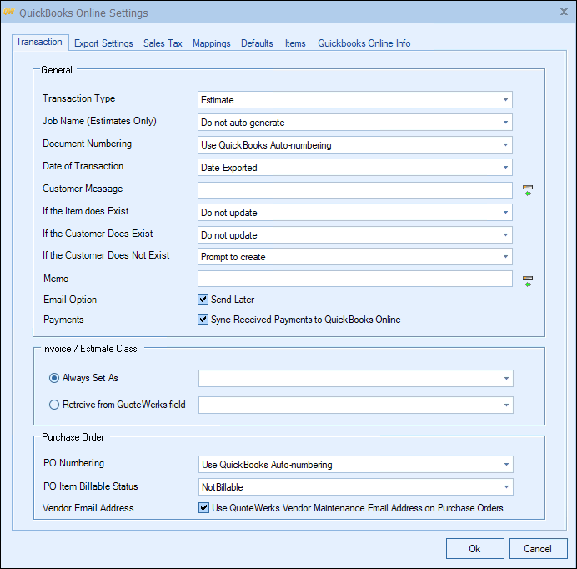Select the Always Set As radio button
The height and width of the screenshot is (569, 577).
pyautogui.click(x=55, y=378)
